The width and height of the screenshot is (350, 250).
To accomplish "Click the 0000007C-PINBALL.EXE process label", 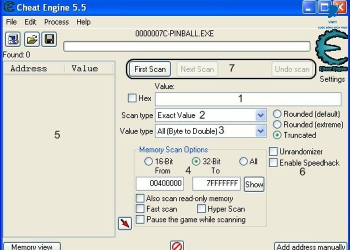I will [x=174, y=33].
